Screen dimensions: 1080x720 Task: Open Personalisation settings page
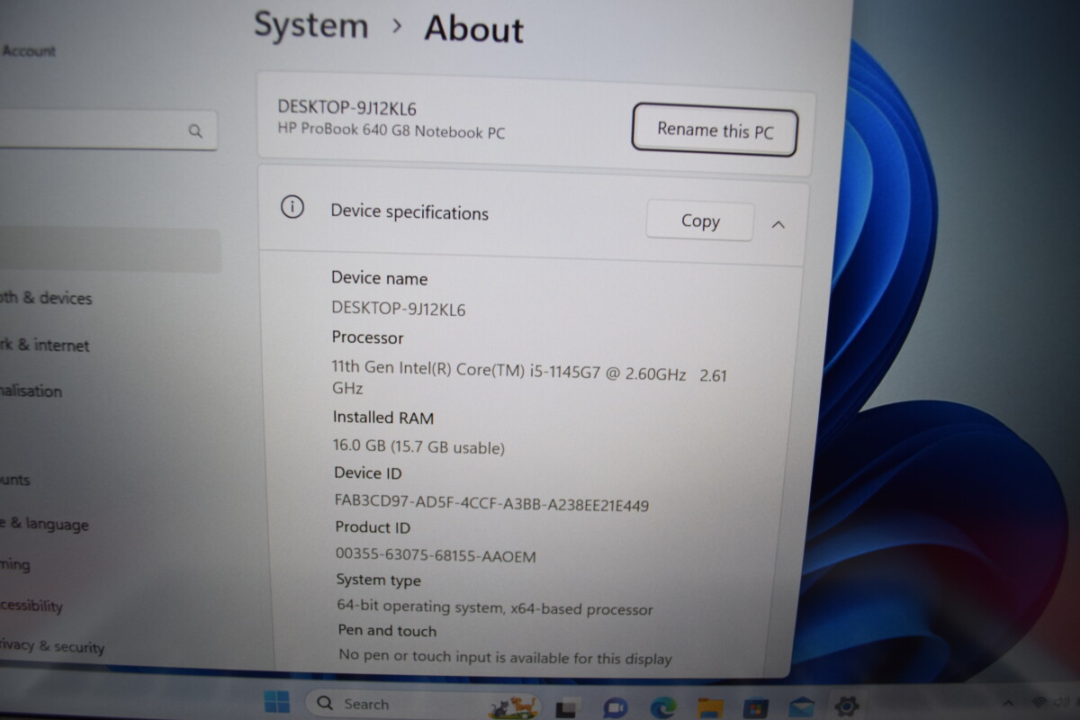coord(31,391)
